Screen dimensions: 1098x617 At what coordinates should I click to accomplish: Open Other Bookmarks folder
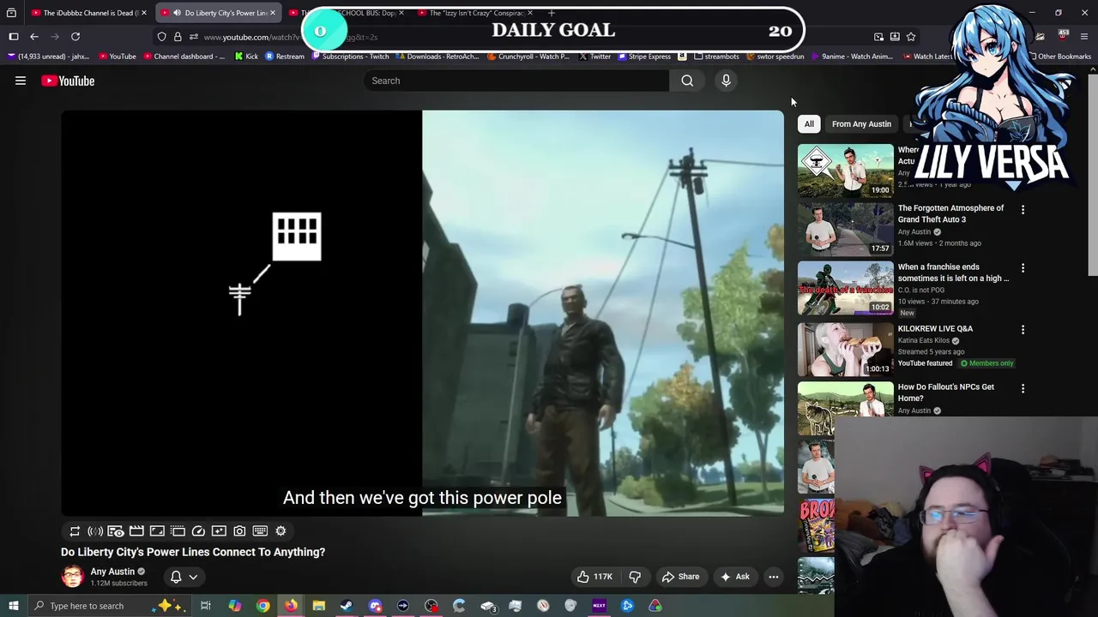(1059, 57)
